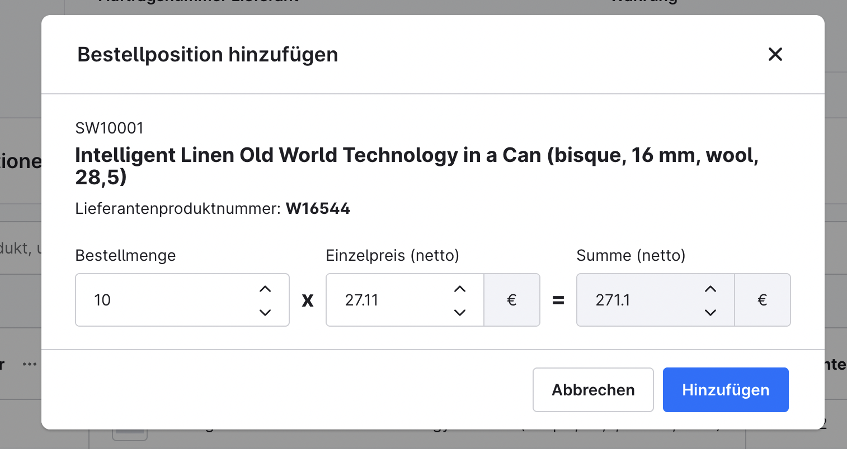This screenshot has width=847, height=449.
Task: Close the Bestellposition dialog with the X
Action: tap(775, 54)
